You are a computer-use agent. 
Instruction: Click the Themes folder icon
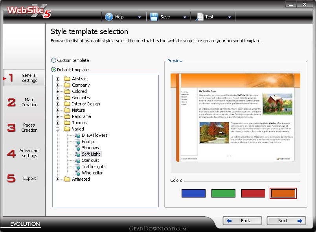click(67, 123)
